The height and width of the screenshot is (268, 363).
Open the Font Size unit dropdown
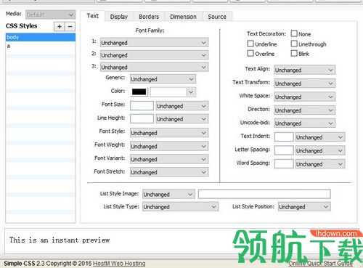point(182,106)
